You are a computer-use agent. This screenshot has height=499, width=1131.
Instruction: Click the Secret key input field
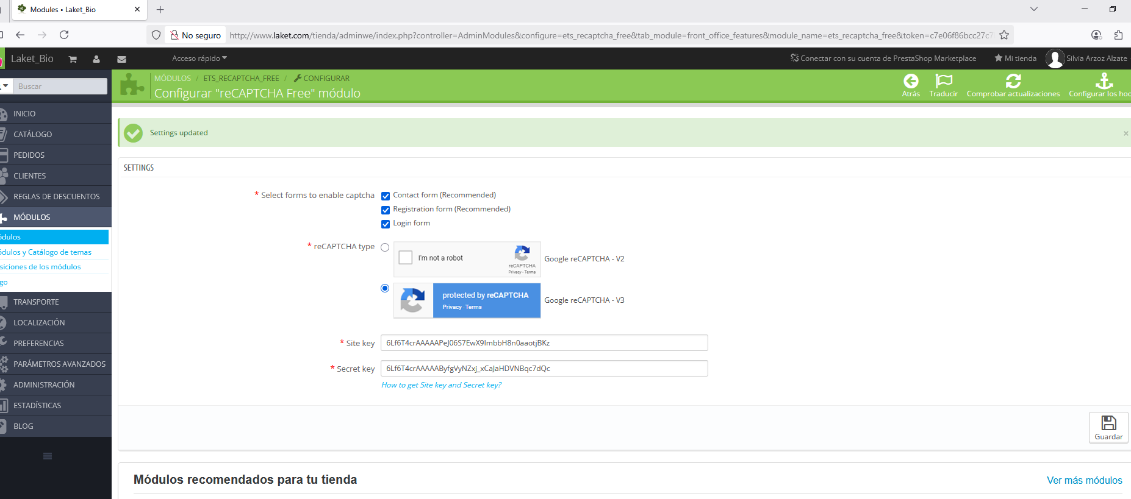click(x=544, y=369)
